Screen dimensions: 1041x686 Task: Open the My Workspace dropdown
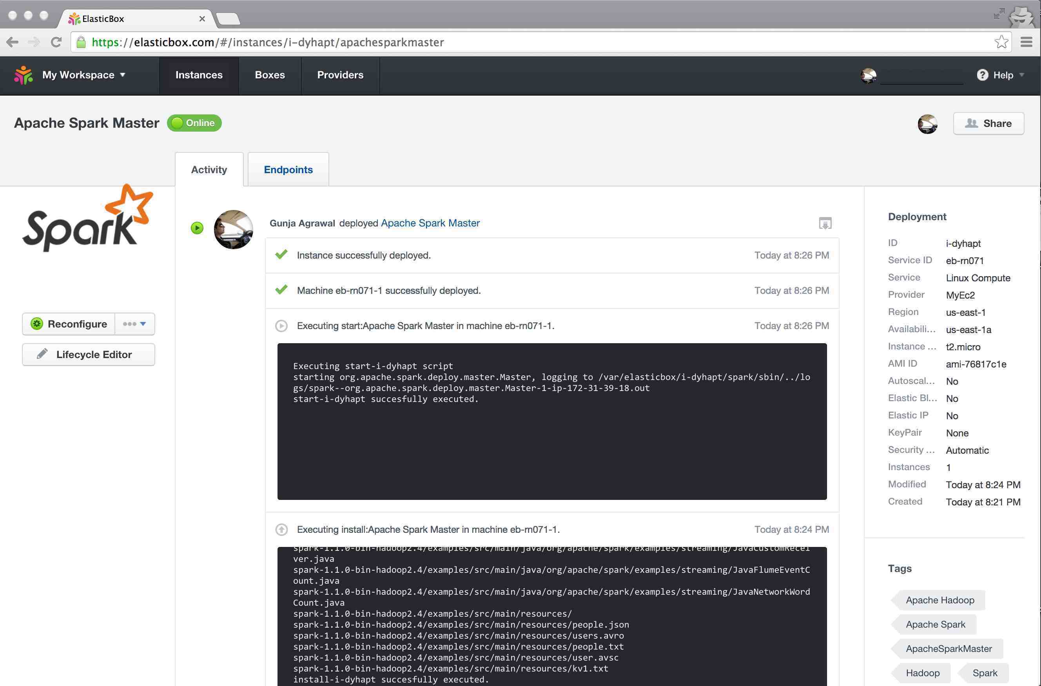[x=84, y=75]
